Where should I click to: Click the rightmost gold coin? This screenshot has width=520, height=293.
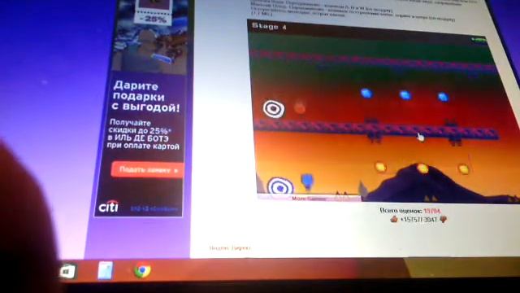click(464, 169)
